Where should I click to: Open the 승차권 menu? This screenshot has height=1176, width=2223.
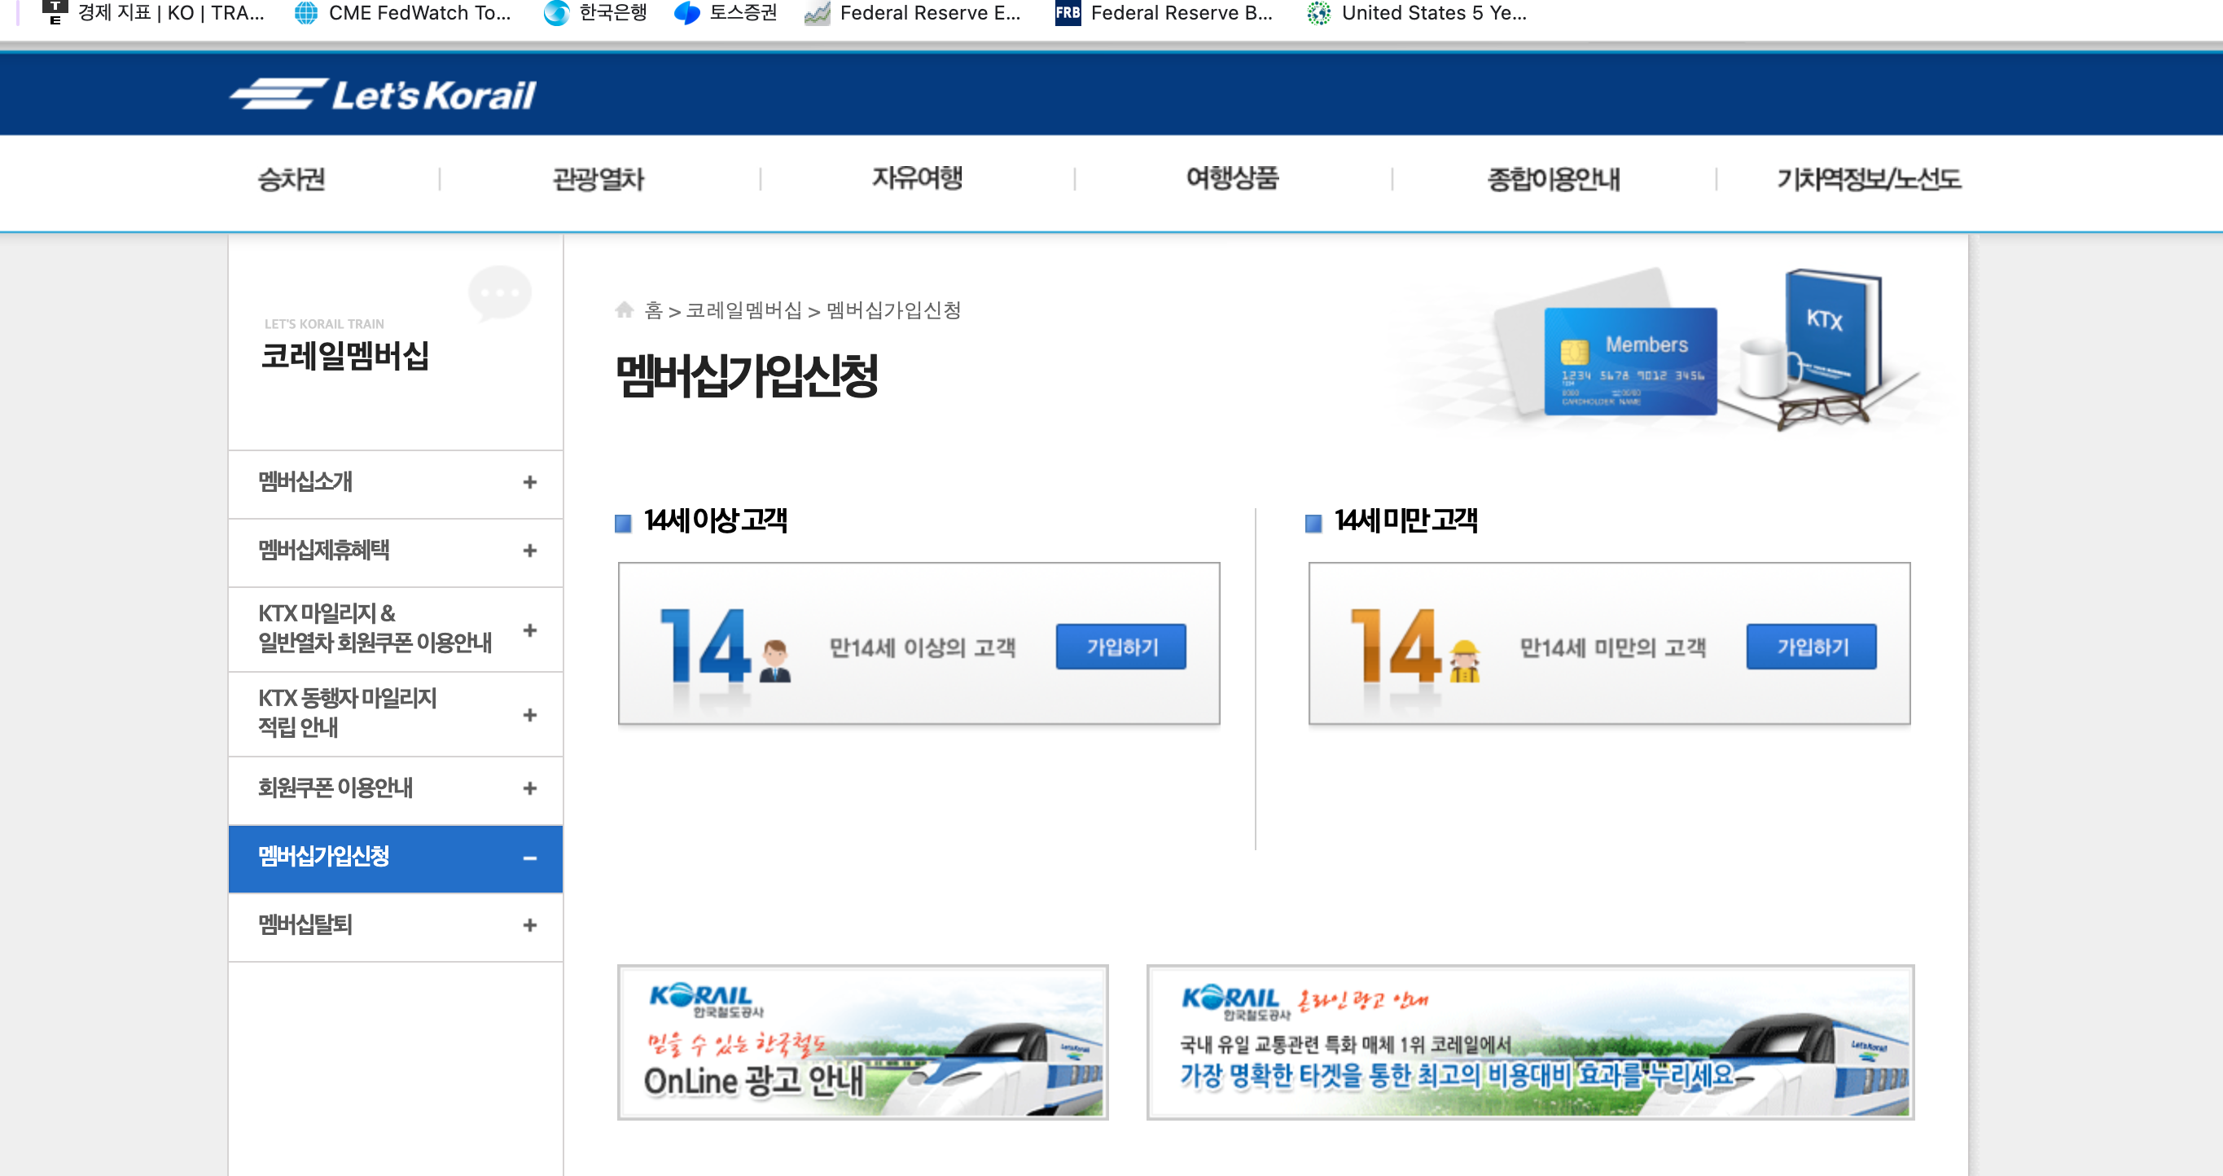[292, 179]
